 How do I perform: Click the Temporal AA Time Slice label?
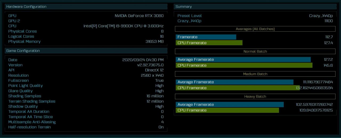31,117
